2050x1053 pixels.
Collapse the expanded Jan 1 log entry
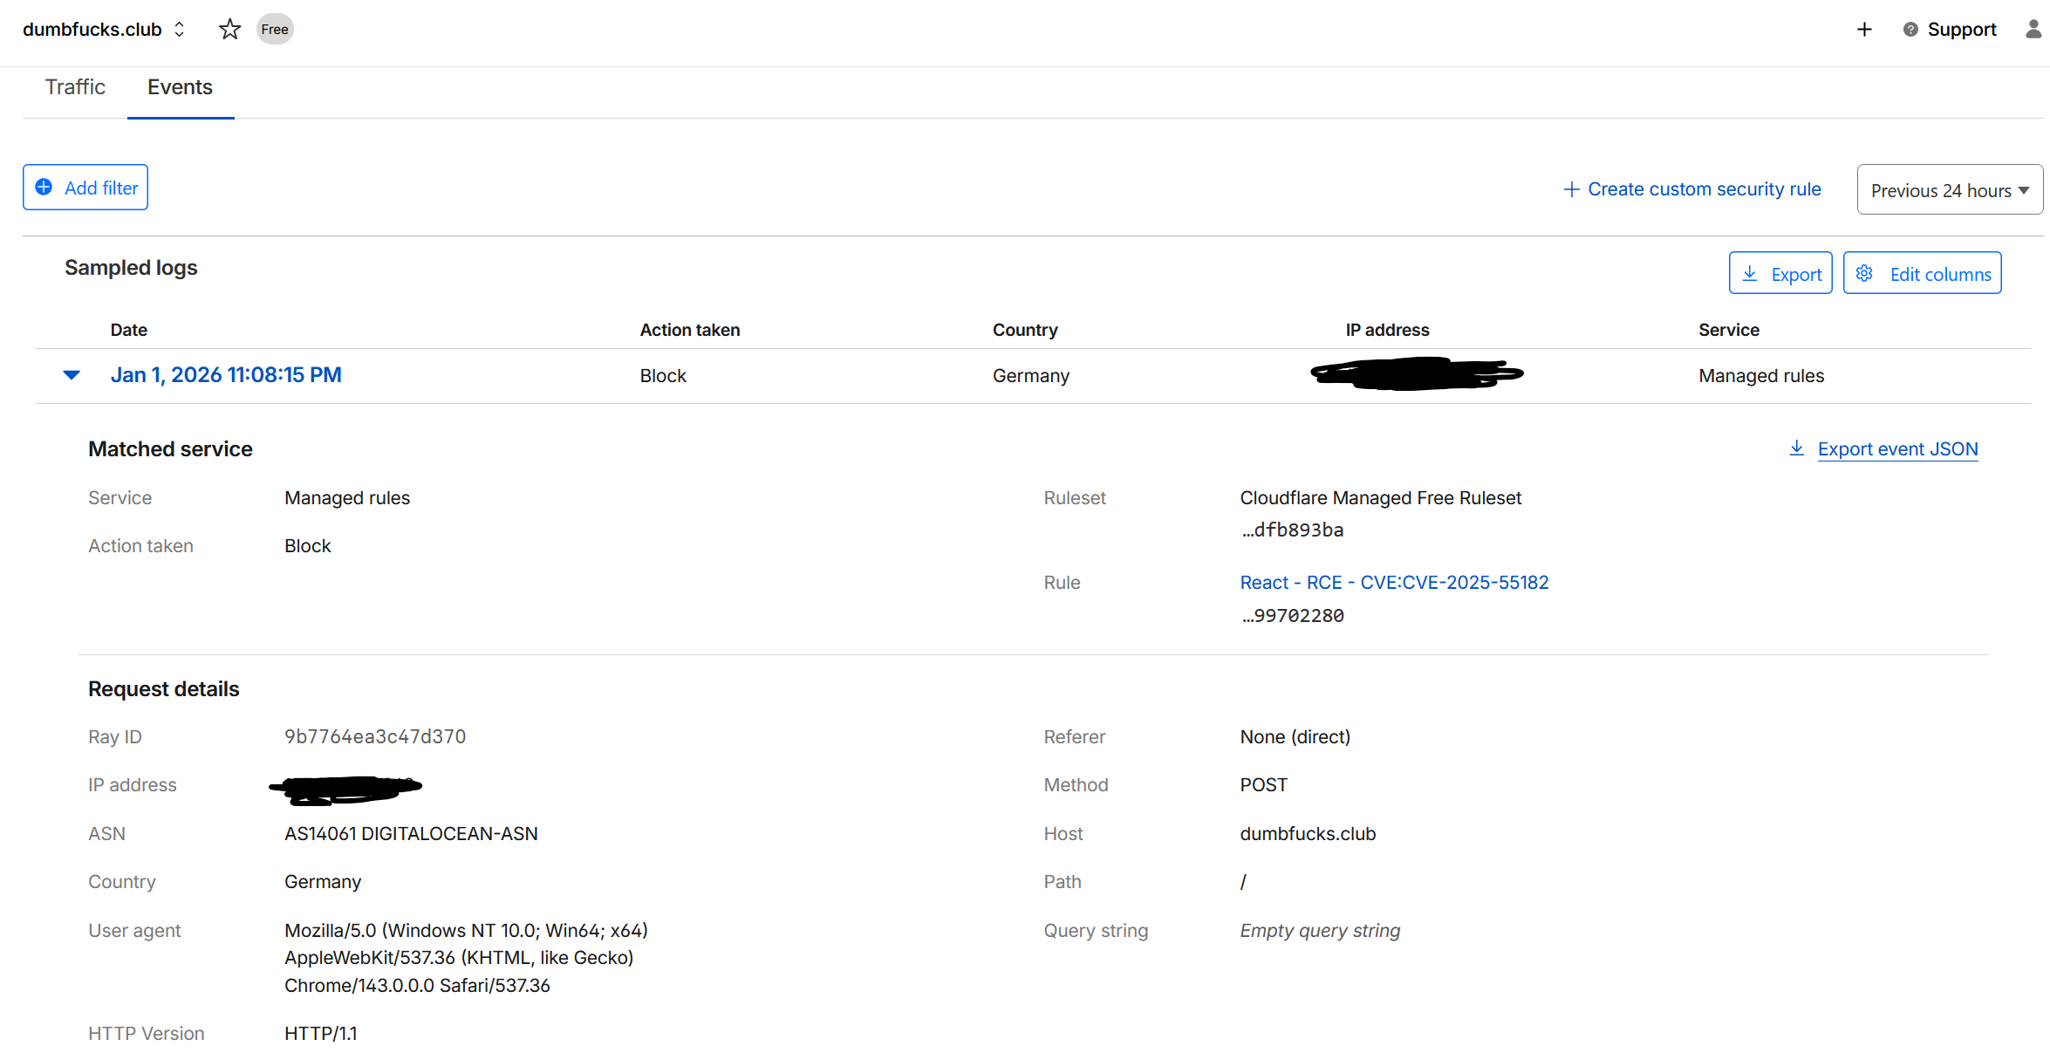pos(71,375)
